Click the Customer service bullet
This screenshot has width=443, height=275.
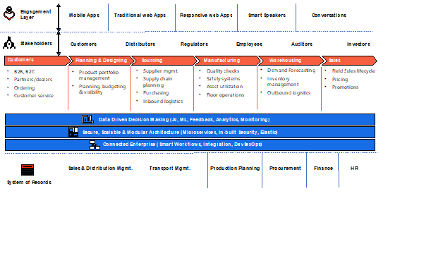pyautogui.click(x=34, y=96)
